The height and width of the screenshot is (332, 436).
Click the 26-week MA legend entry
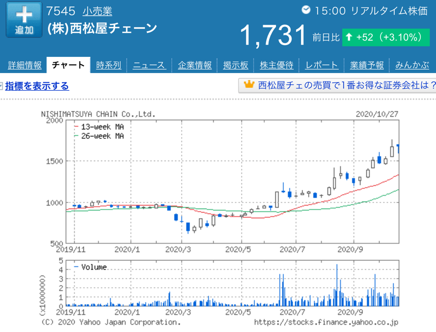click(x=99, y=136)
